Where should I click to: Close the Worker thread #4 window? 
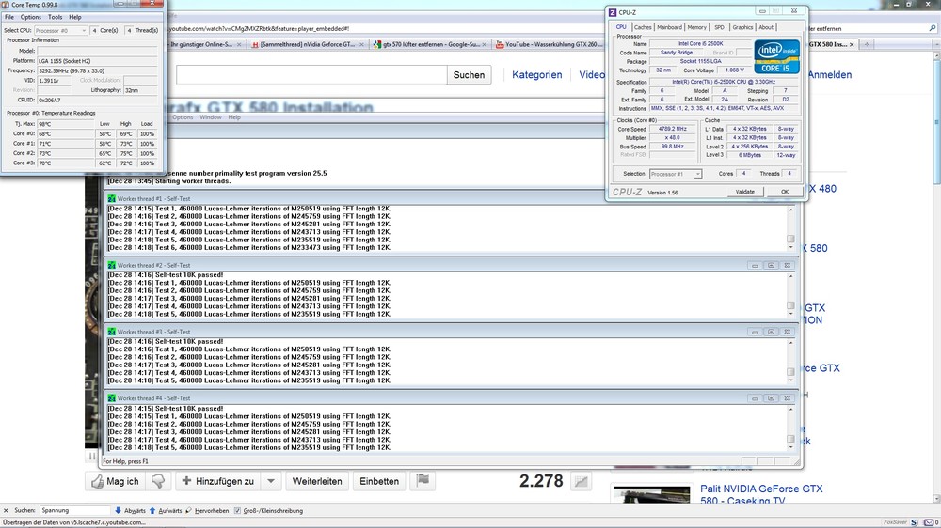pos(788,398)
